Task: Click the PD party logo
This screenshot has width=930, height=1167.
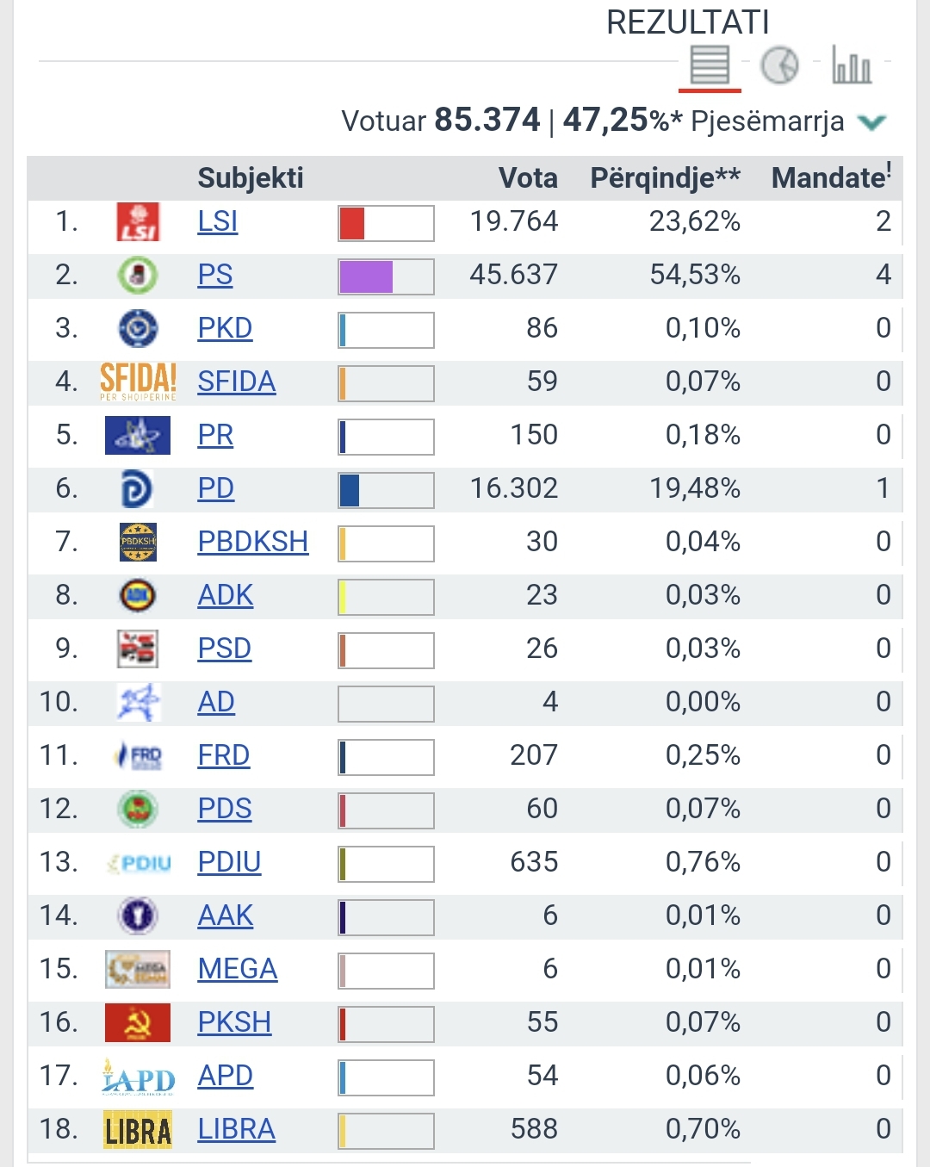Action: 138,489
